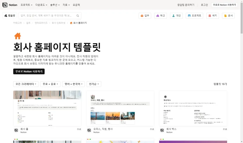The height and width of the screenshot is (143, 243).
Task: Click the house icon in breadcrumb
Action: point(71,23)
